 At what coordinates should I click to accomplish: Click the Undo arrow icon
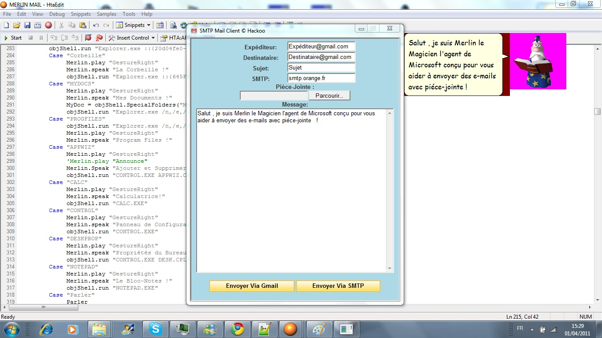pos(96,25)
